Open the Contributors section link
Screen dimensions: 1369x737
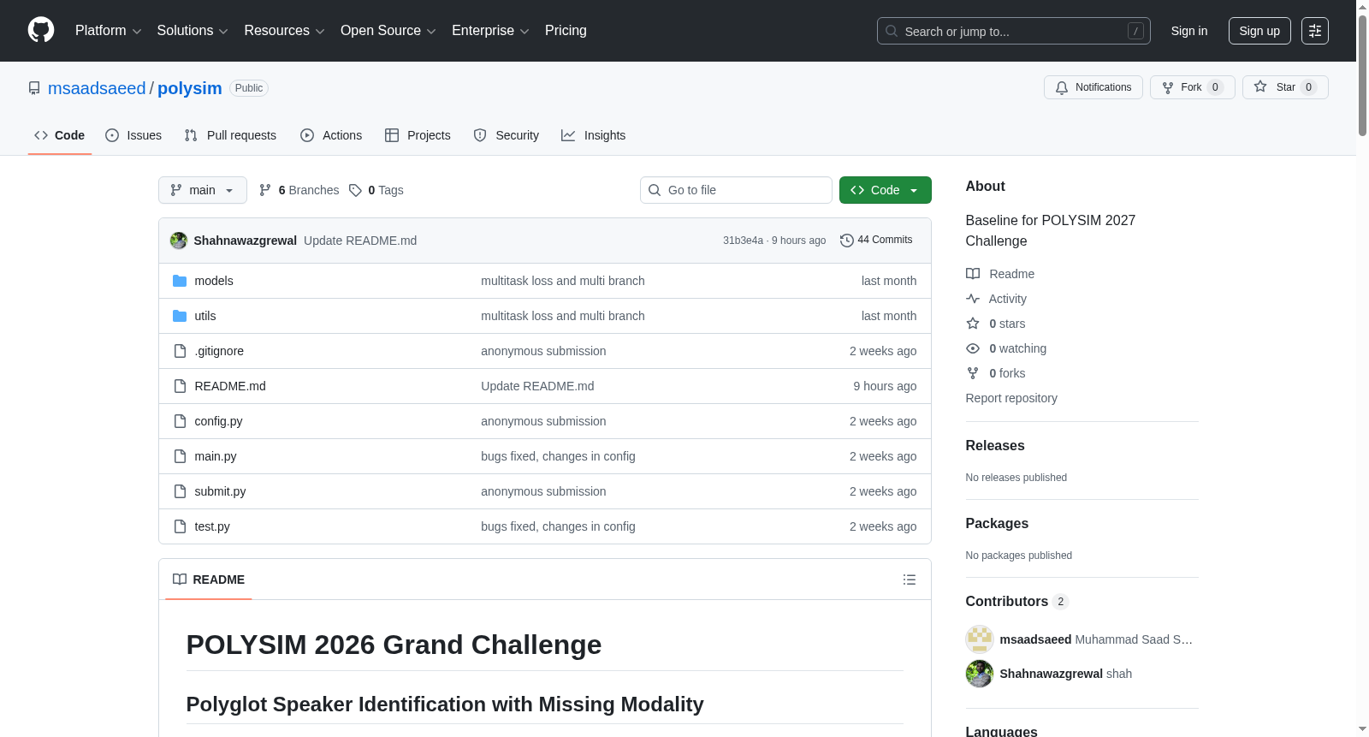[1017, 601]
